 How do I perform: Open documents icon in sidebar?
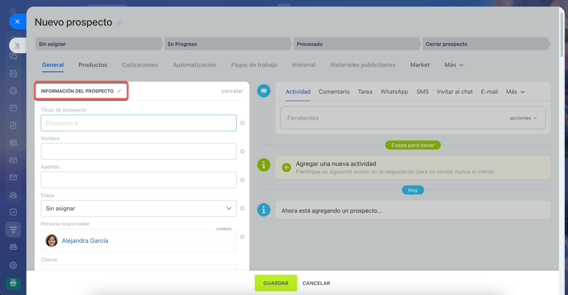13,126
